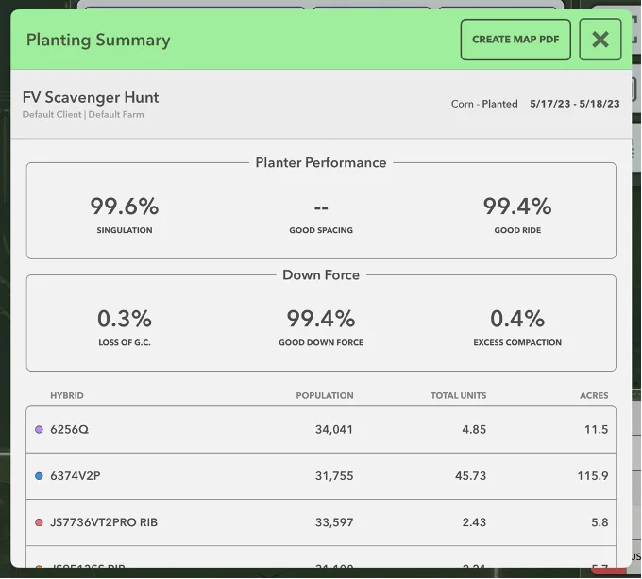This screenshot has height=579, width=642.
Task: Click the FV Scavenger Hunt field name
Action: point(91,98)
